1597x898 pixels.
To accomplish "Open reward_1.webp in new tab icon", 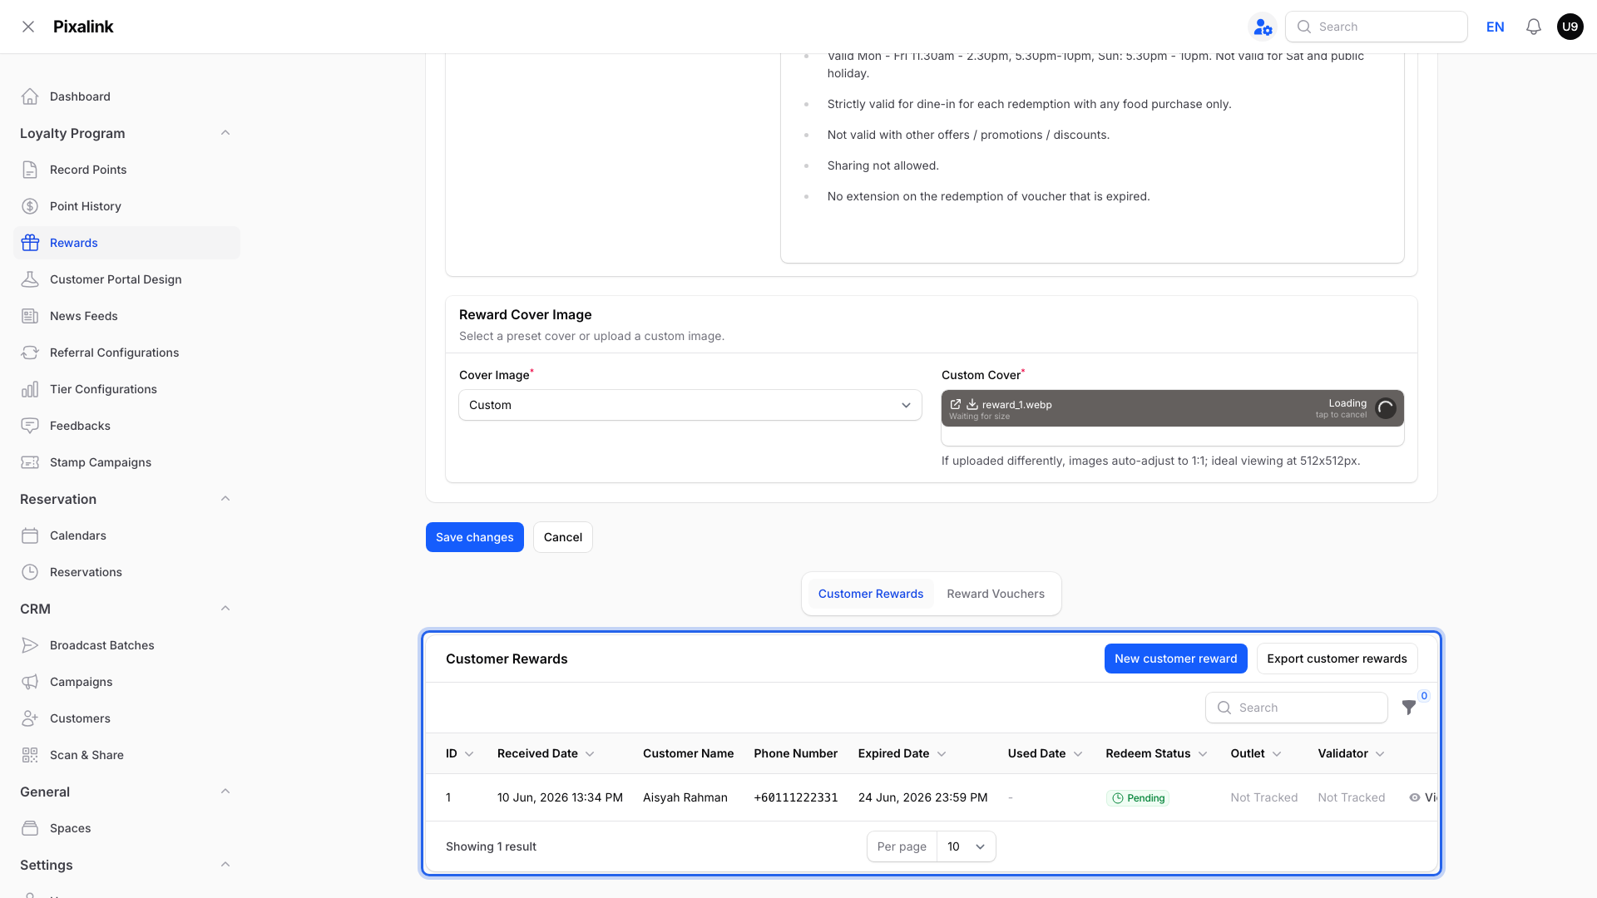I will click(x=956, y=404).
